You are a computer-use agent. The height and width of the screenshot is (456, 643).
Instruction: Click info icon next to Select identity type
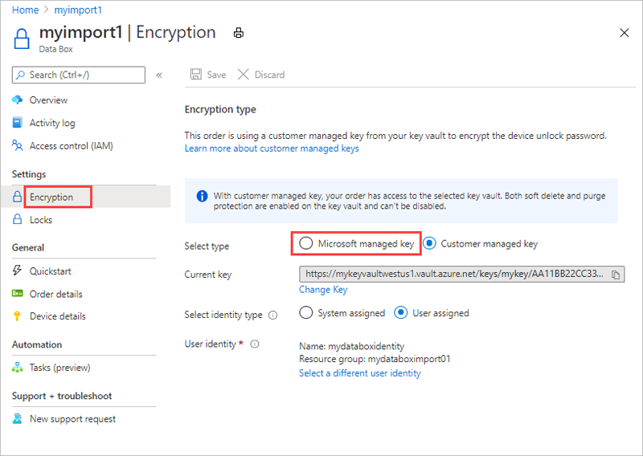pyautogui.click(x=272, y=314)
